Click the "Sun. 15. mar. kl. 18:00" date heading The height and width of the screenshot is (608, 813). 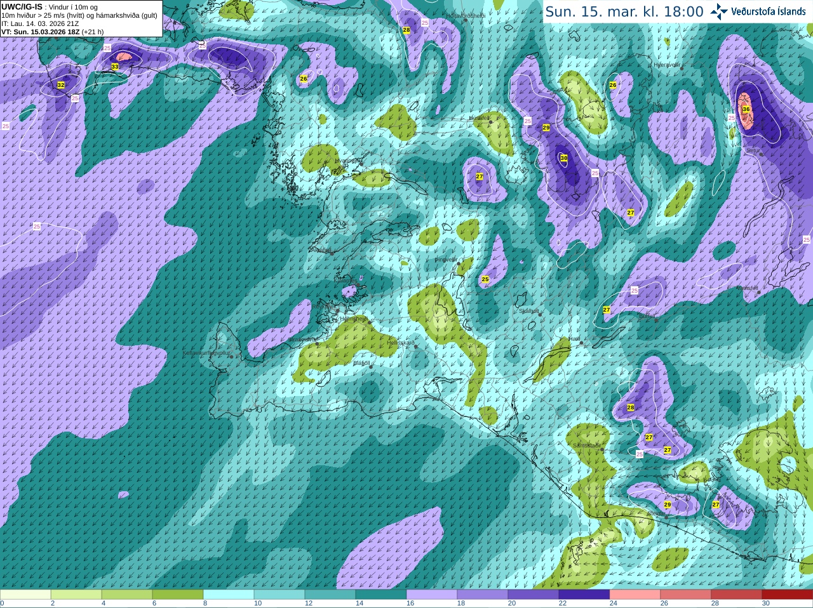click(624, 11)
